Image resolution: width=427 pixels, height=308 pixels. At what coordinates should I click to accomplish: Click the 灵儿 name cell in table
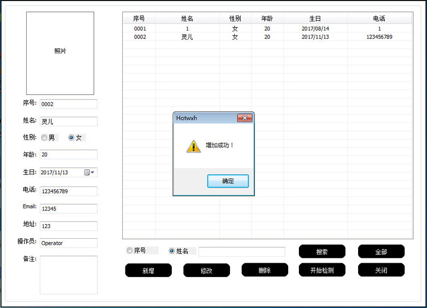point(187,37)
